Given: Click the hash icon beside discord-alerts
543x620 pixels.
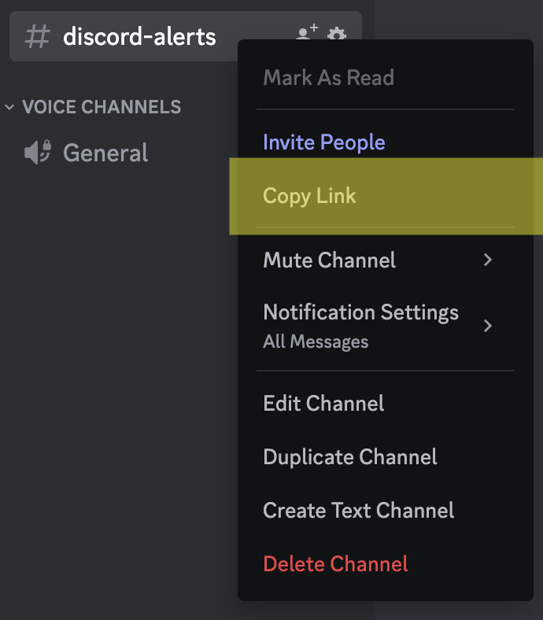Looking at the screenshot, I should [x=38, y=36].
